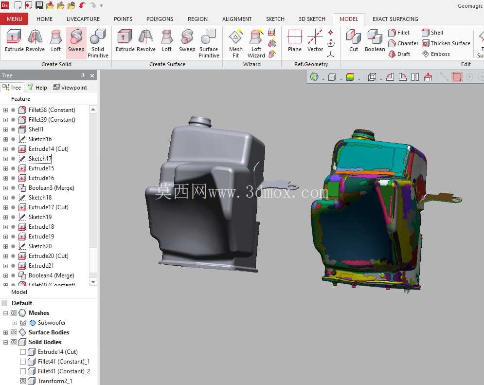Image resolution: width=484 pixels, height=385 pixels.
Task: Apply the Fillet tool
Action: pyautogui.click(x=399, y=33)
